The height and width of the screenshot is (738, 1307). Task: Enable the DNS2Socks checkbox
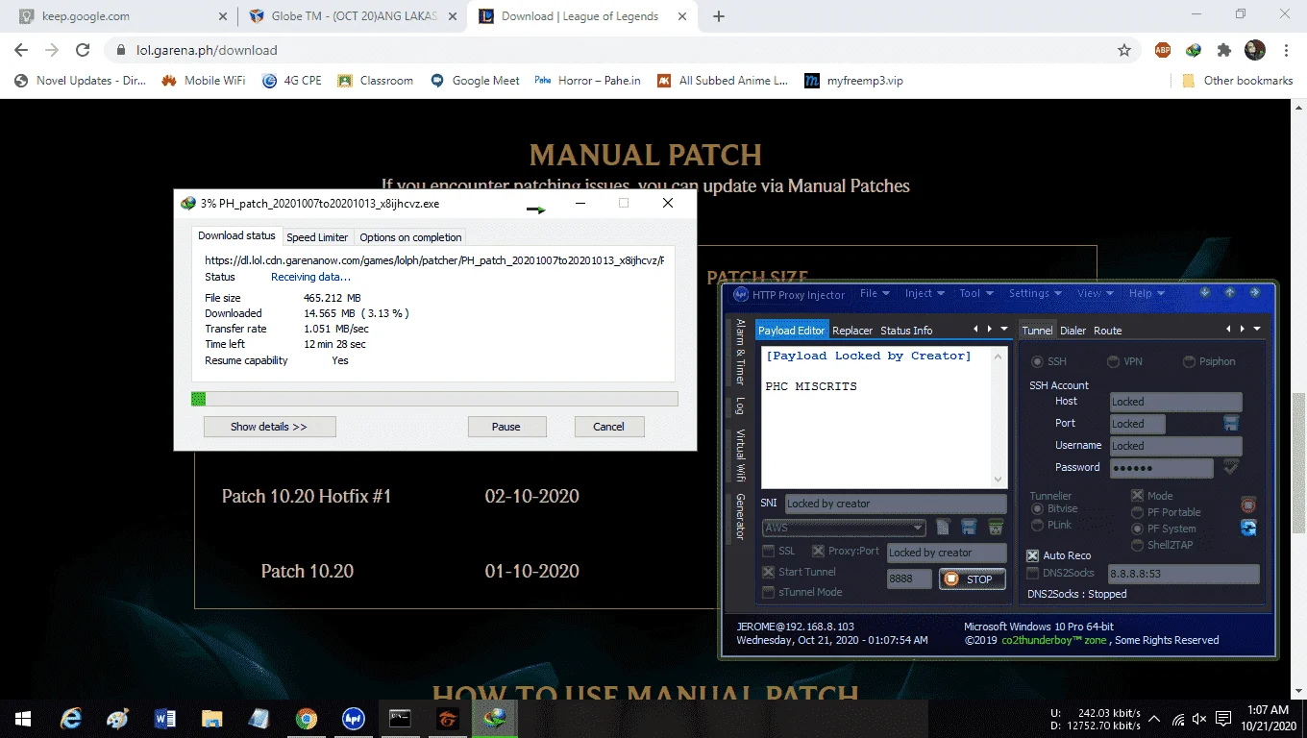[1033, 573]
